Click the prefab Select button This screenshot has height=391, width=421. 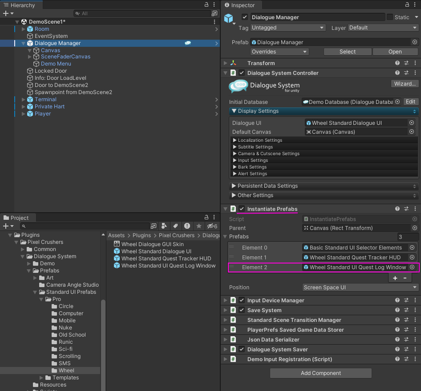coord(348,51)
